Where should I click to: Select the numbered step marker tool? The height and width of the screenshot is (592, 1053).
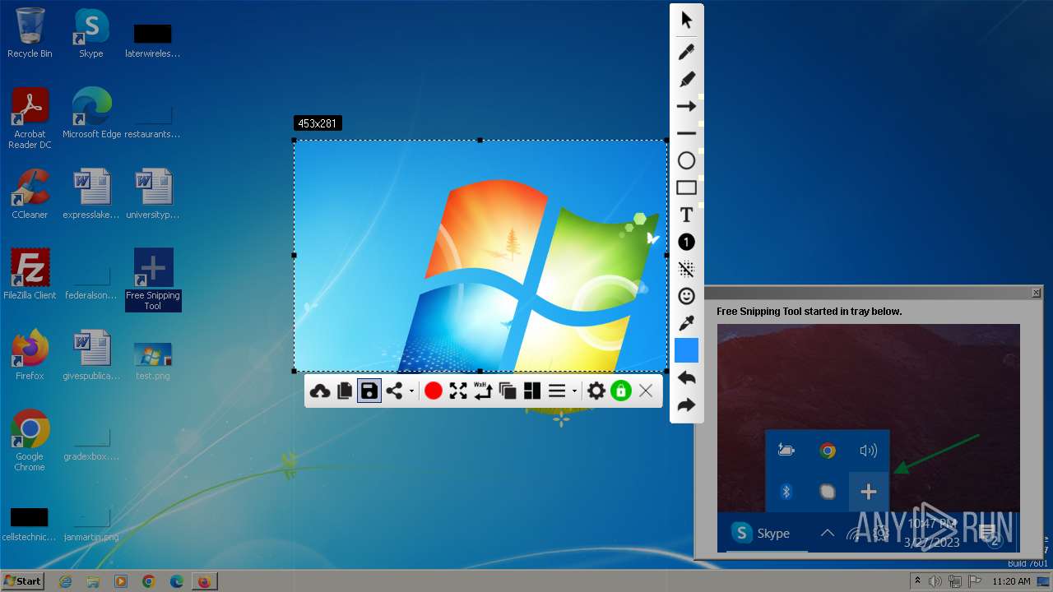pos(686,242)
